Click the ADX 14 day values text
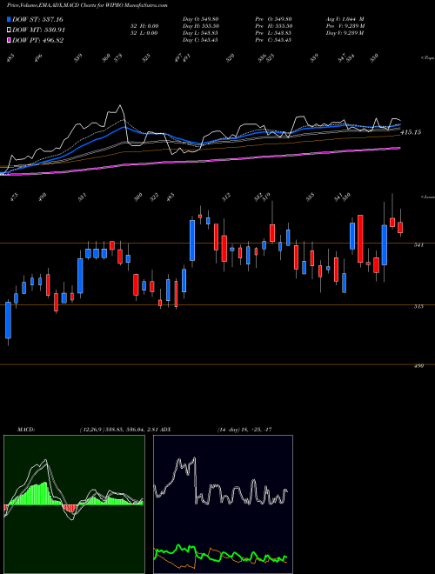 tap(244, 430)
